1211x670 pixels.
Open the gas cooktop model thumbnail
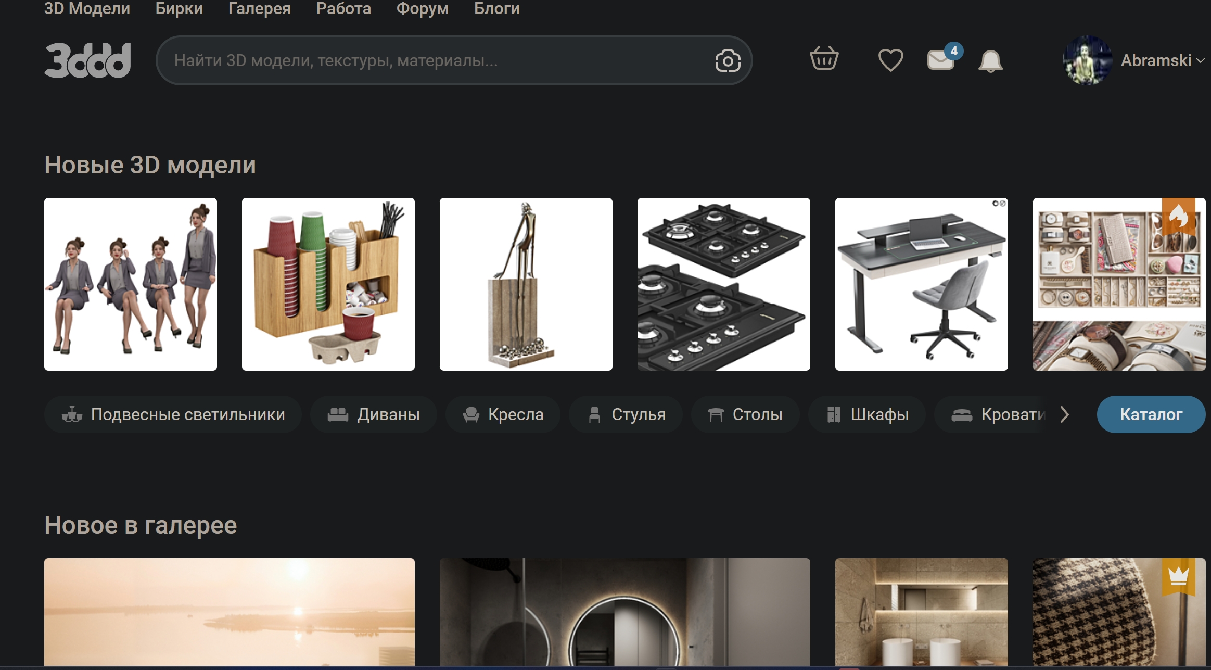pos(723,284)
